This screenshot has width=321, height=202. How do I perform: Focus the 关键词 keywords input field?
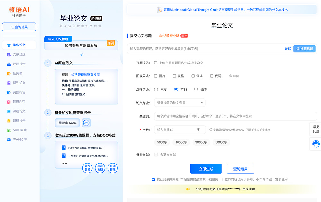235,116
